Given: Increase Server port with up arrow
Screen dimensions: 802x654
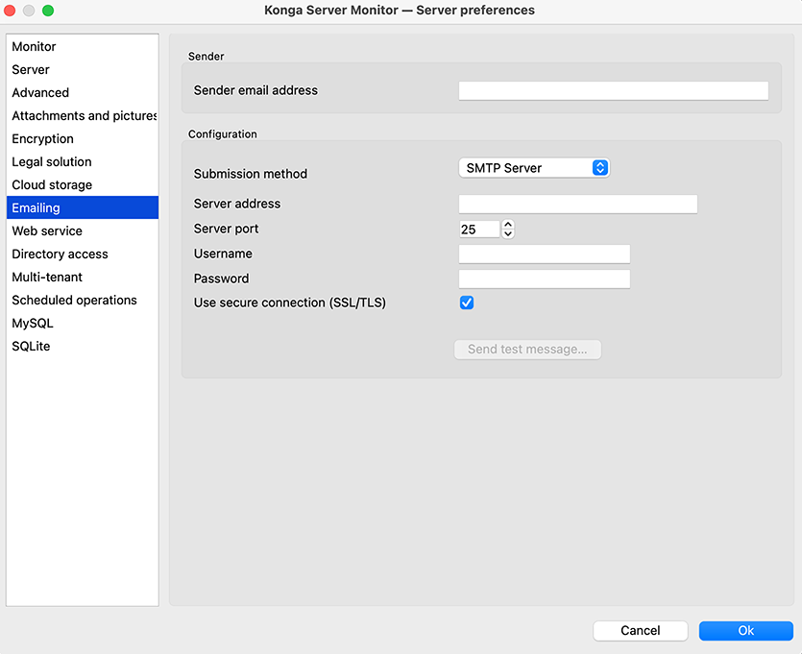Looking at the screenshot, I should pos(508,225).
